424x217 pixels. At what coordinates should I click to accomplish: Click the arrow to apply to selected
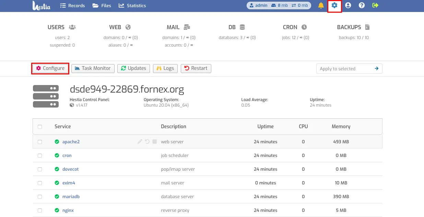(377, 69)
